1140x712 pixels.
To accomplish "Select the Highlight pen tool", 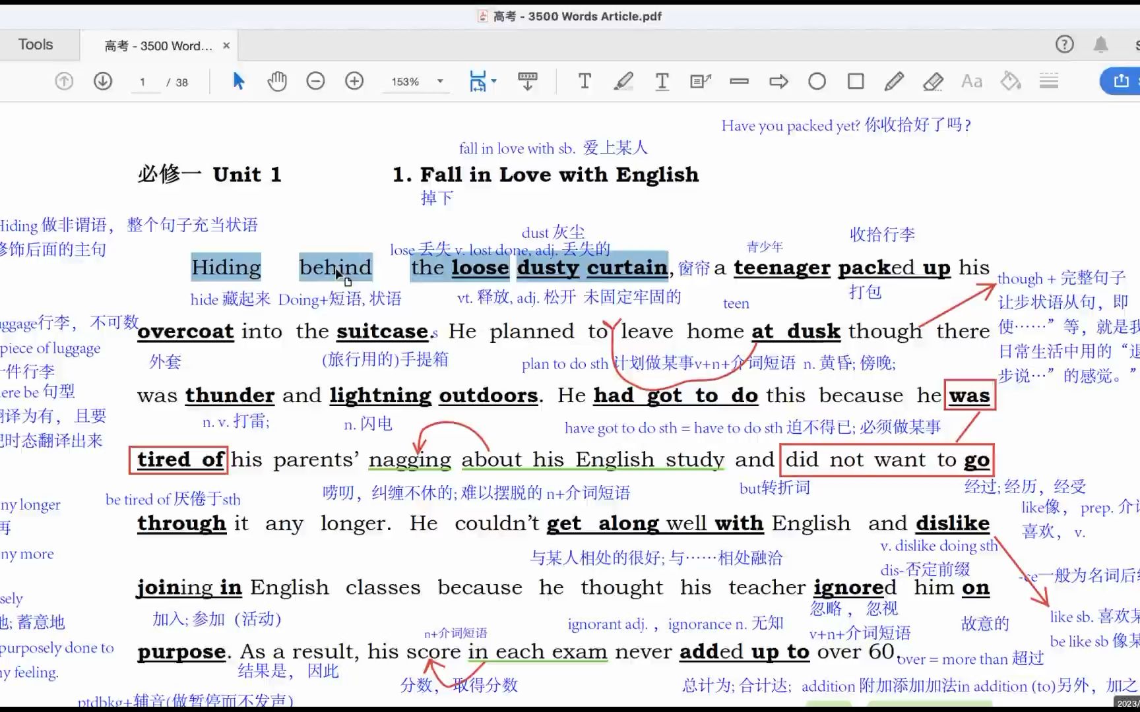I will (x=623, y=81).
